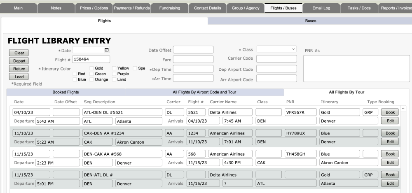
Task: Edit the ATL-DEN DL #5521 flight
Action: point(390,121)
